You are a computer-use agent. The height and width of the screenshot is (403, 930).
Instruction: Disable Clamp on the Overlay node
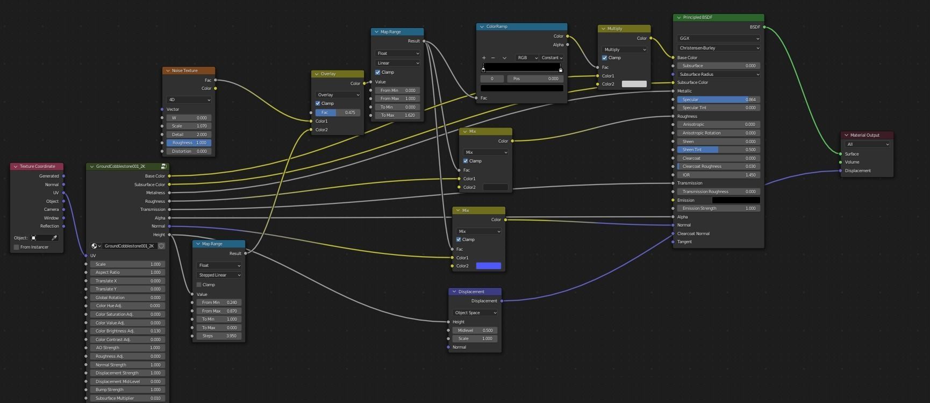point(318,103)
